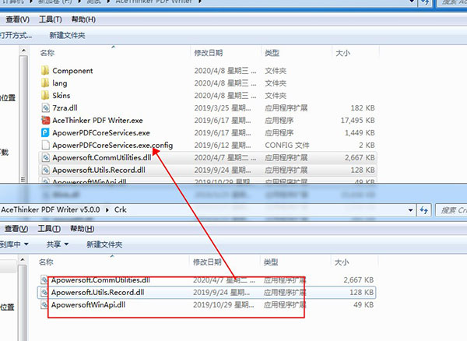Click 新建文件夹 in Crk window toolbar

click(104, 244)
